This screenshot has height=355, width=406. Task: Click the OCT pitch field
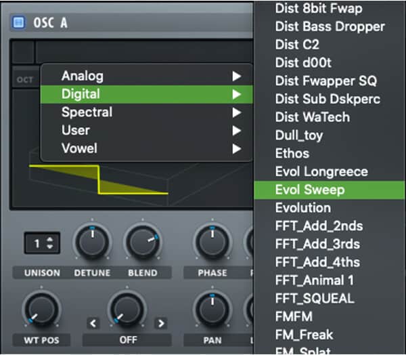[x=25, y=80]
